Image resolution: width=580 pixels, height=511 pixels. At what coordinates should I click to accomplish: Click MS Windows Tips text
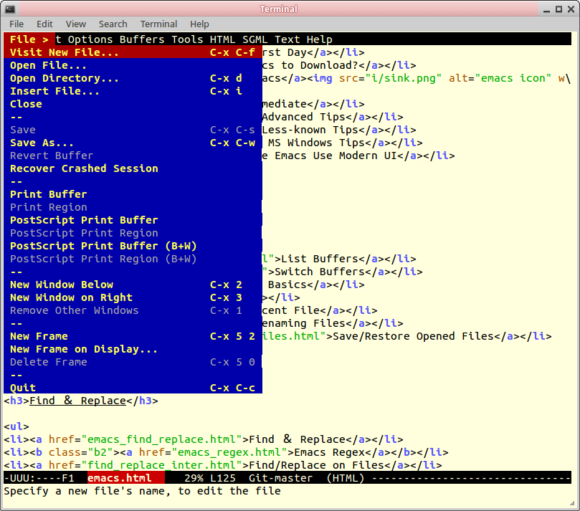pyautogui.click(x=316, y=143)
